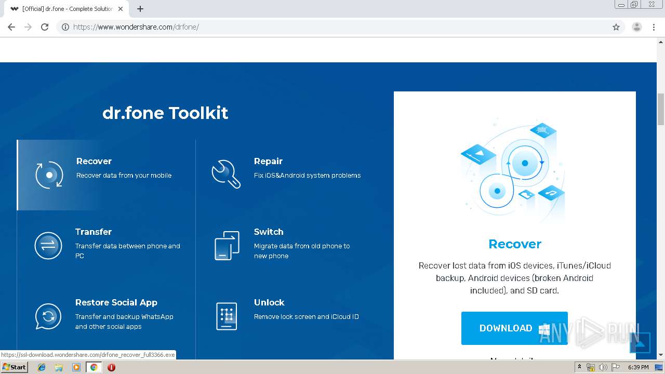
Task: Click the 'dr.fone Toolkit' heading
Action: pos(165,113)
